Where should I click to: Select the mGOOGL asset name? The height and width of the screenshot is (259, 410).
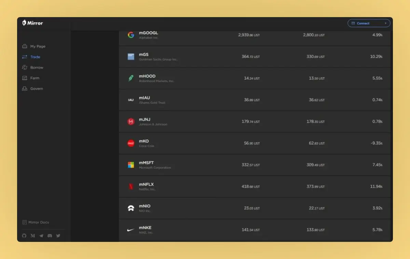pos(149,33)
